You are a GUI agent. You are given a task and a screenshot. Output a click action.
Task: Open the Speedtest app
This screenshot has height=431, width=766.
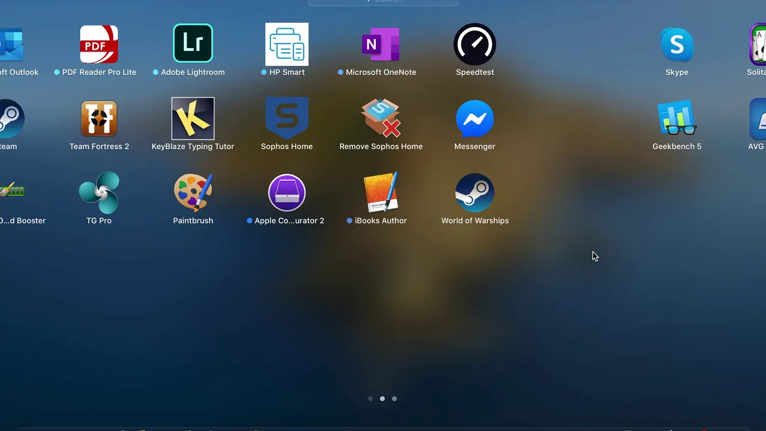pos(475,44)
